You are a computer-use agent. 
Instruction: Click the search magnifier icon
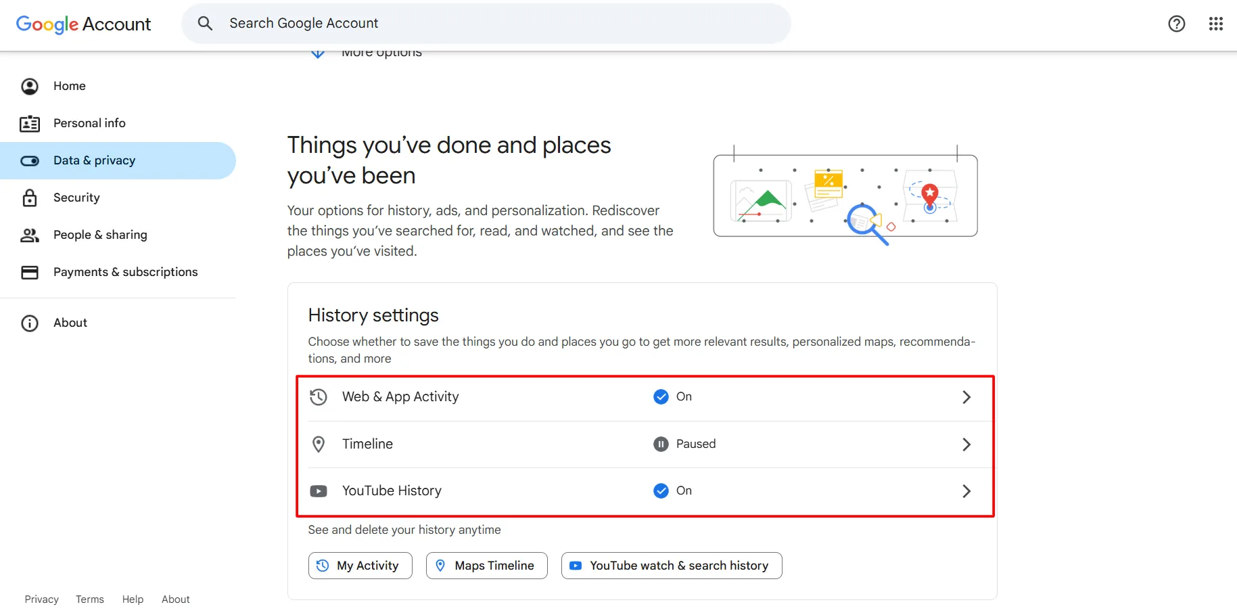pyautogui.click(x=205, y=24)
